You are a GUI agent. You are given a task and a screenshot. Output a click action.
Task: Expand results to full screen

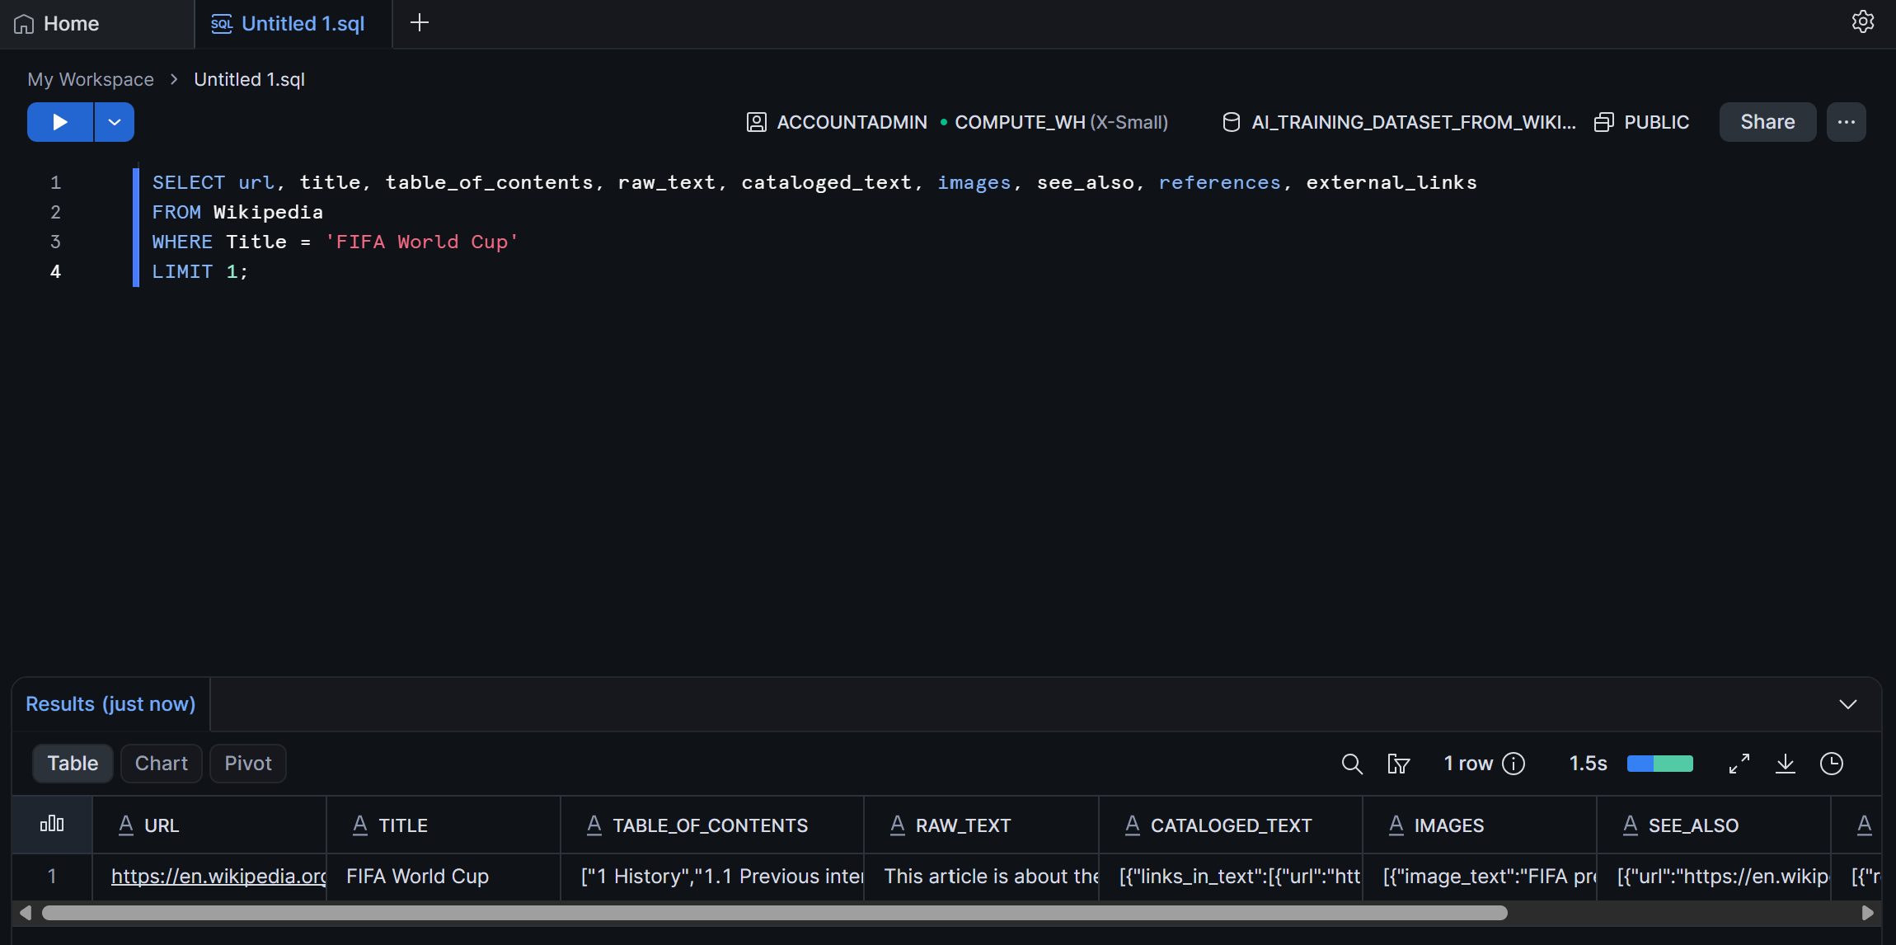pos(1739,764)
